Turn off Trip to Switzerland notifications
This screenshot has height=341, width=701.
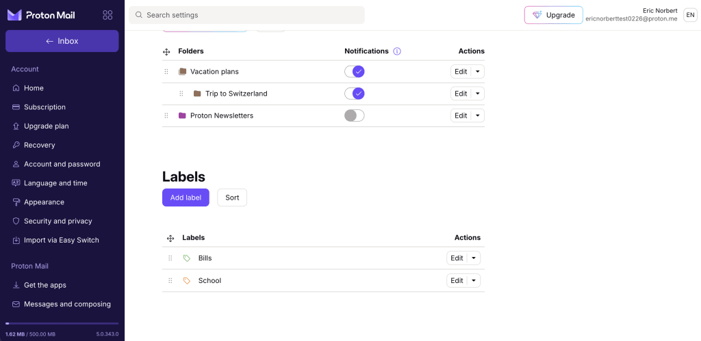pyautogui.click(x=355, y=94)
